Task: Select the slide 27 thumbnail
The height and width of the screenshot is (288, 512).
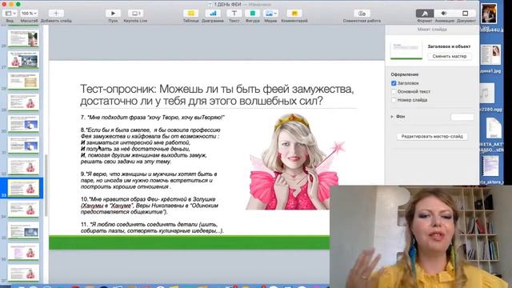Action: click(23, 60)
